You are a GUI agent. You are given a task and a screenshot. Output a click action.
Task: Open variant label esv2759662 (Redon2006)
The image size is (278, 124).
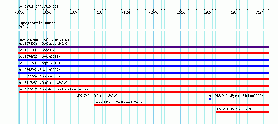click(40, 76)
